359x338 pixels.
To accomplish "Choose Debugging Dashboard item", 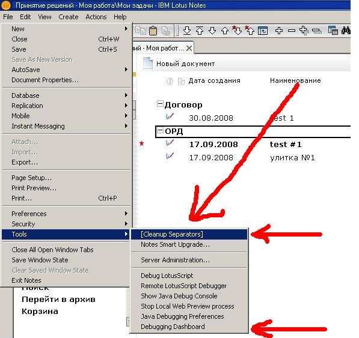I will 189,327.
